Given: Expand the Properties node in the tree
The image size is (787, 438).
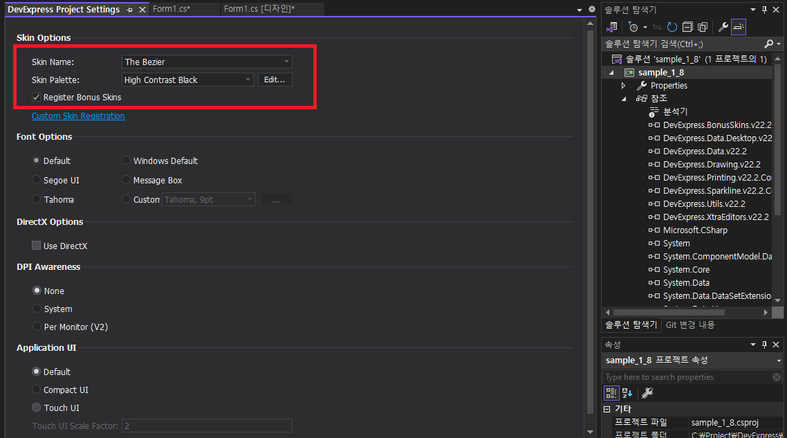Looking at the screenshot, I should click(623, 86).
